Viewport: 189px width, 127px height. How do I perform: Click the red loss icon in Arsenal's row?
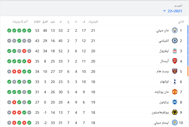29,61
